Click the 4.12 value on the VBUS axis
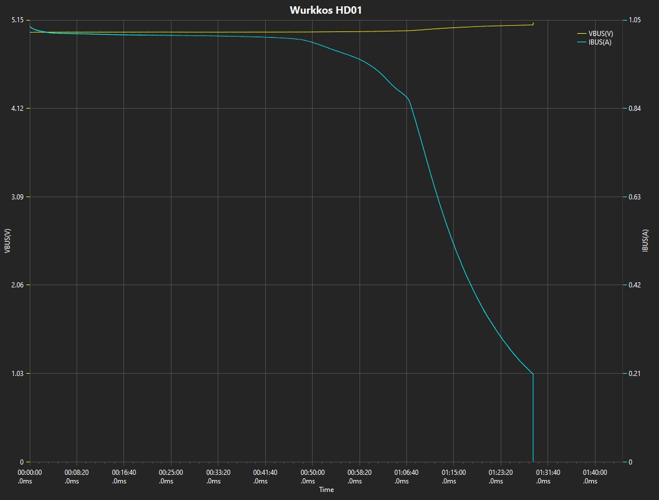Viewport: 659px width, 500px height. point(18,109)
